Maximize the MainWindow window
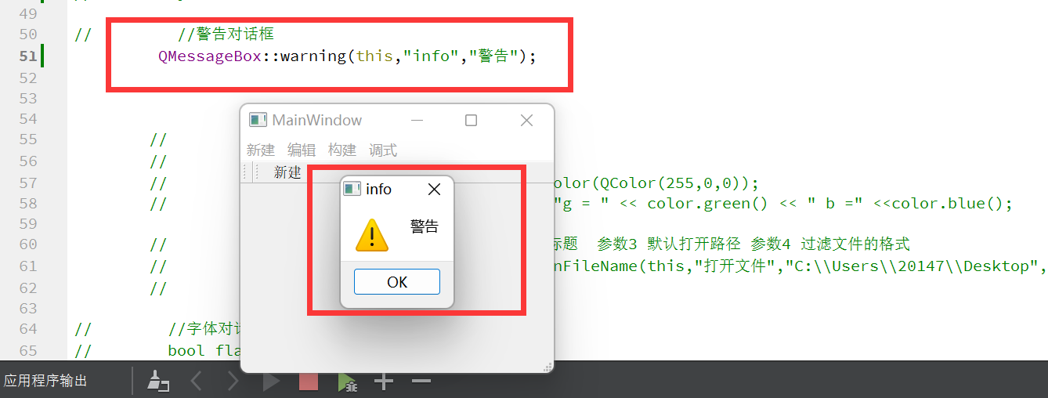This screenshot has height=398, width=1048. click(471, 120)
